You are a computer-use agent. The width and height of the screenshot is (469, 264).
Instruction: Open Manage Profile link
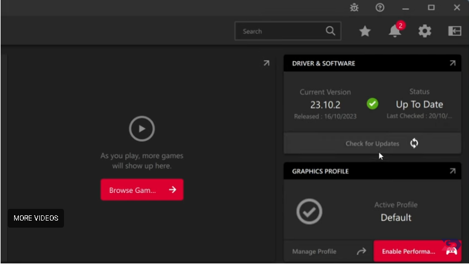click(x=315, y=252)
